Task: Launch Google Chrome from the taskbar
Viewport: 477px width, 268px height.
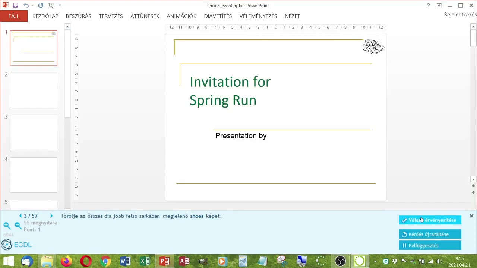Action: [x=105, y=261]
